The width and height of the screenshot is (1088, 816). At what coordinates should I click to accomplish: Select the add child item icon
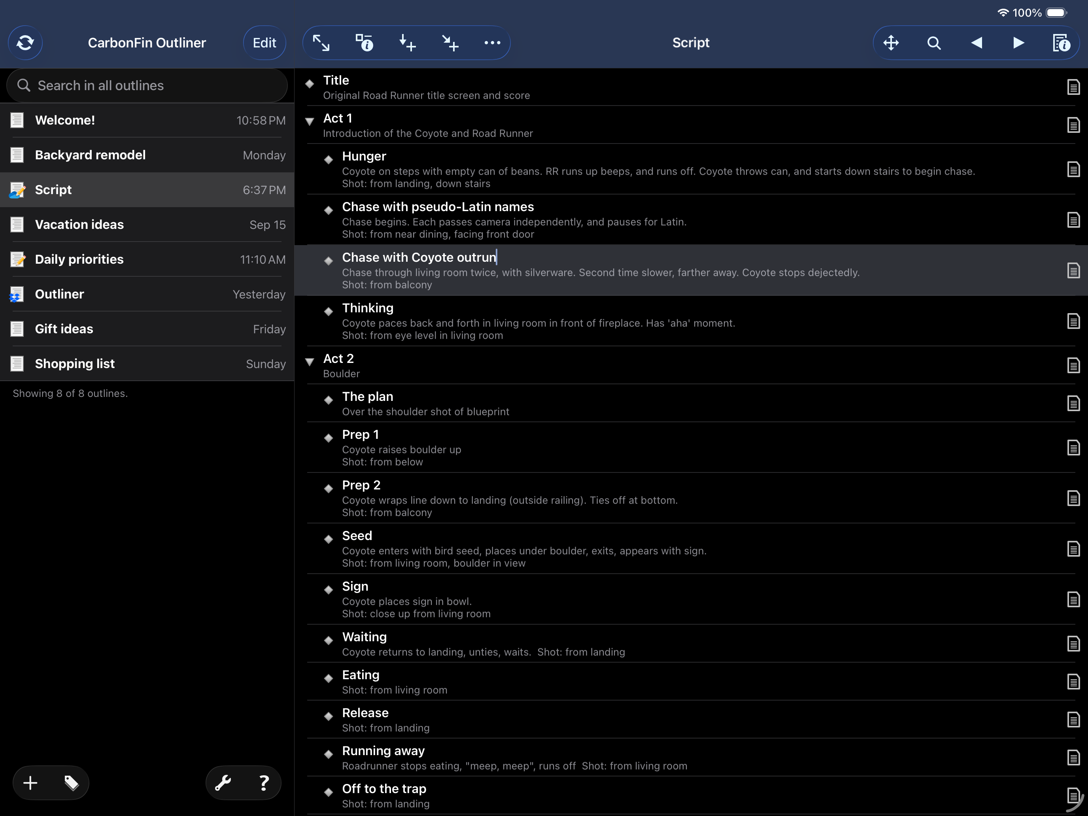point(407,43)
